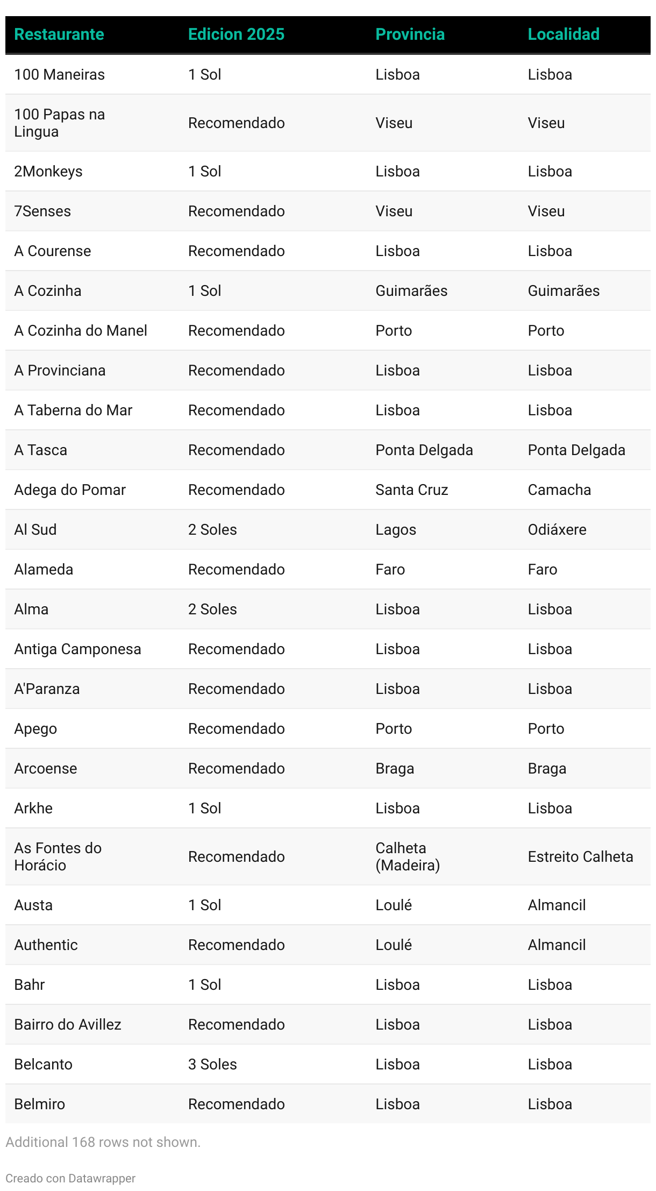Click the Santa Cruz province cell
The width and height of the screenshot is (656, 1191).
click(412, 490)
